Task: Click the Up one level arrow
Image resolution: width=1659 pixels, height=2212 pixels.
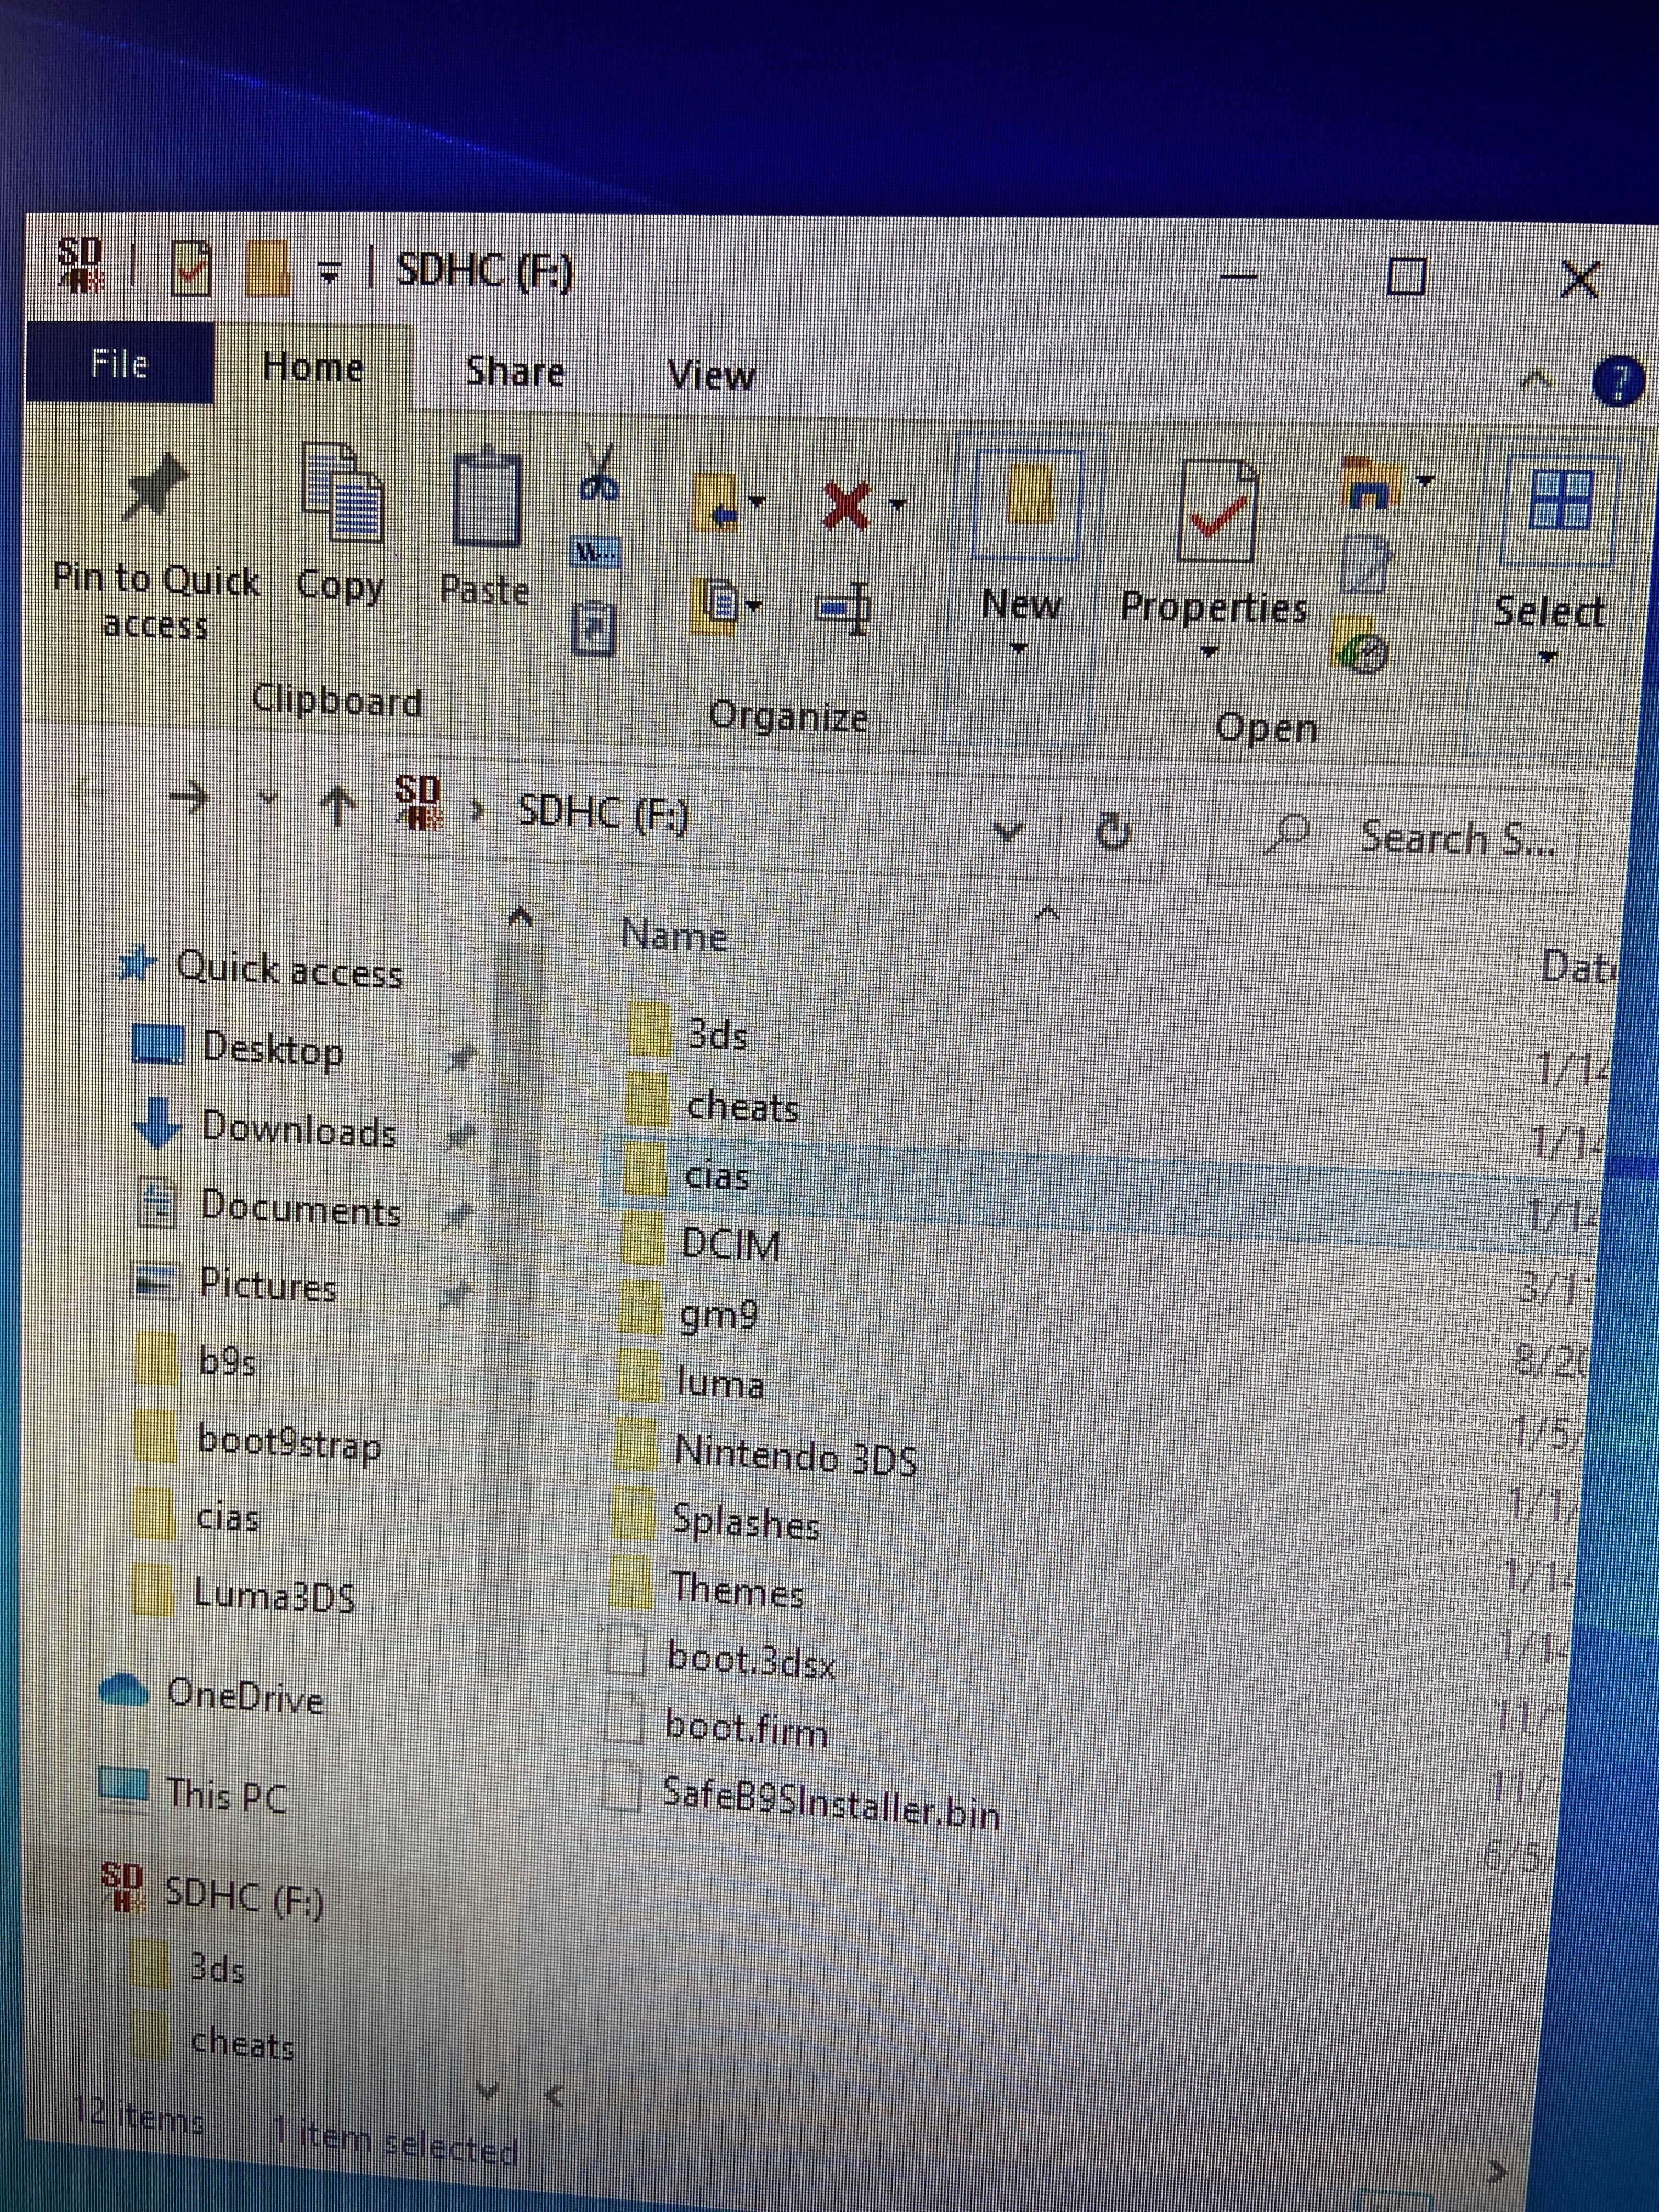Action: (339, 805)
